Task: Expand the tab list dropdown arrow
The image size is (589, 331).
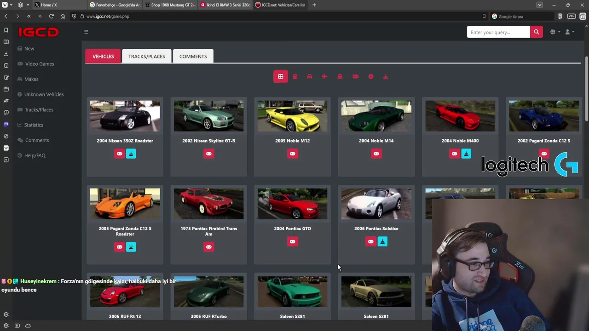Action: pyautogui.click(x=539, y=5)
